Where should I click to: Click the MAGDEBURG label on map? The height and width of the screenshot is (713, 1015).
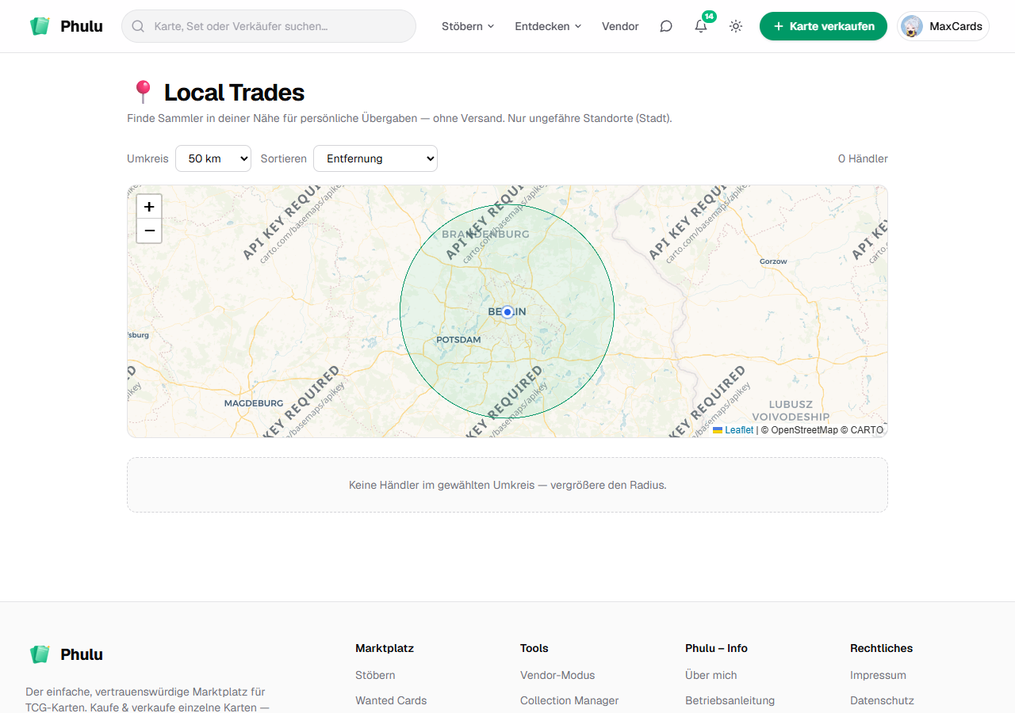254,403
